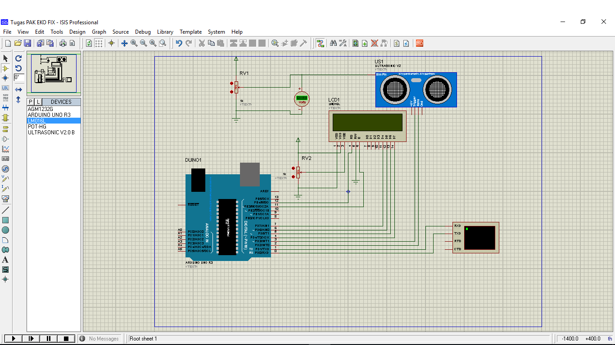
Task: Set rotation angle in the orientation field
Action: coord(19,77)
